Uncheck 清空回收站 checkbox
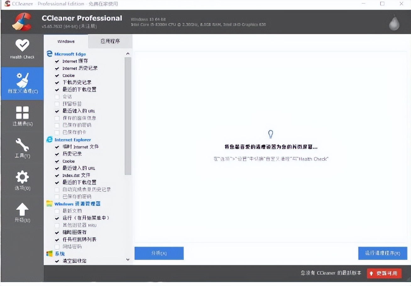Image resolution: width=411 pixels, height=286 pixels. tap(57, 261)
